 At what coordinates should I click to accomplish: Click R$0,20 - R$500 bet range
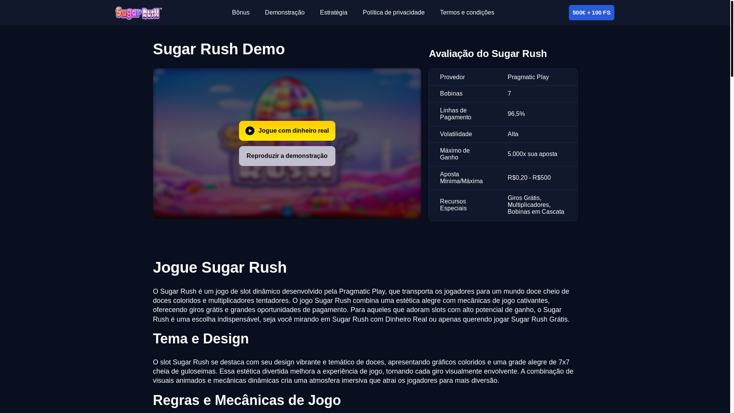tap(529, 178)
